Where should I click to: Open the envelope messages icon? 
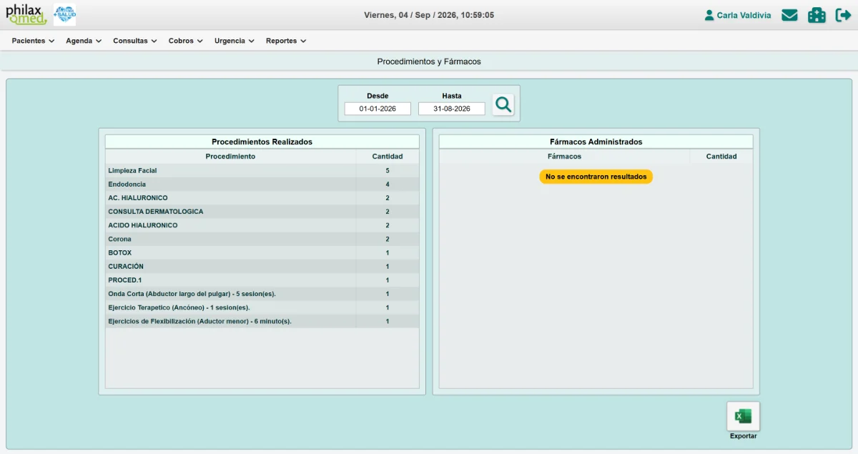coord(789,15)
